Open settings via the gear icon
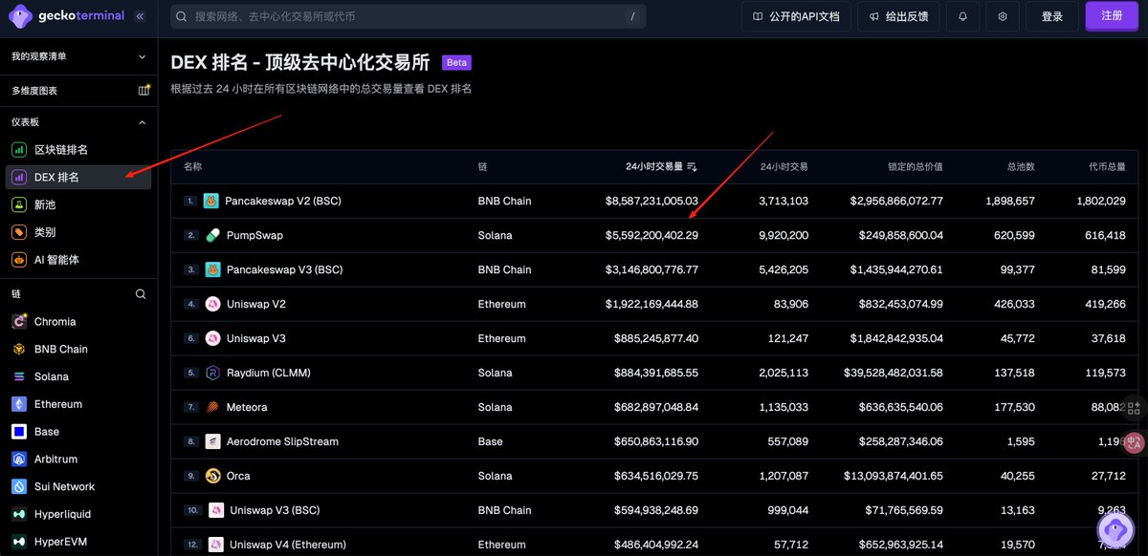Viewport: 1148px width, 556px height. pyautogui.click(x=1003, y=16)
